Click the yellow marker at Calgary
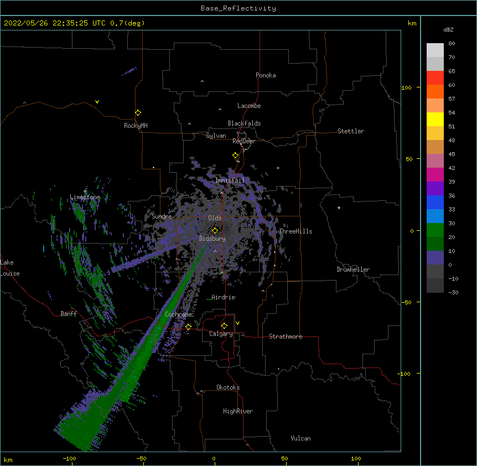 [224, 326]
